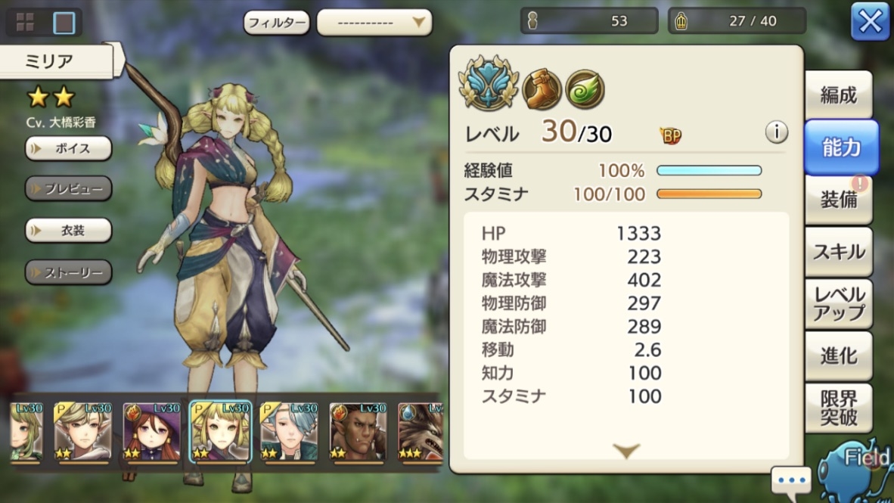894x503 pixels.
Task: Tap the BP badge icon
Action: [x=670, y=135]
